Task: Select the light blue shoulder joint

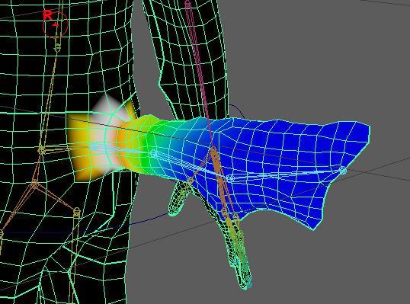Action: (92, 146)
